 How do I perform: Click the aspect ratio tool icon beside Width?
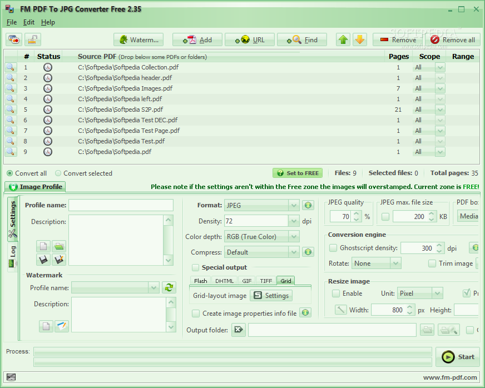[340, 310]
